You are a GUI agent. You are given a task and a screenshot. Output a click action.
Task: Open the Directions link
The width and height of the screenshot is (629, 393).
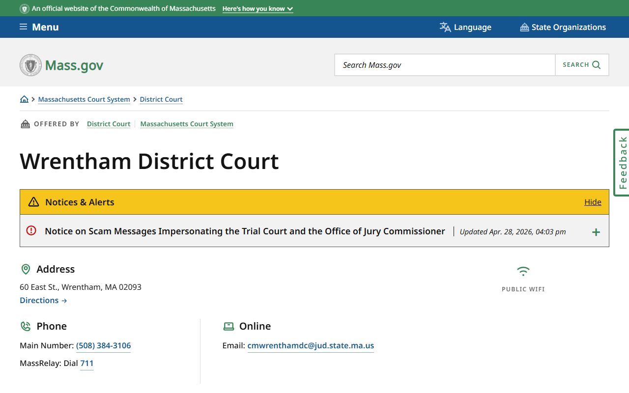(x=43, y=300)
